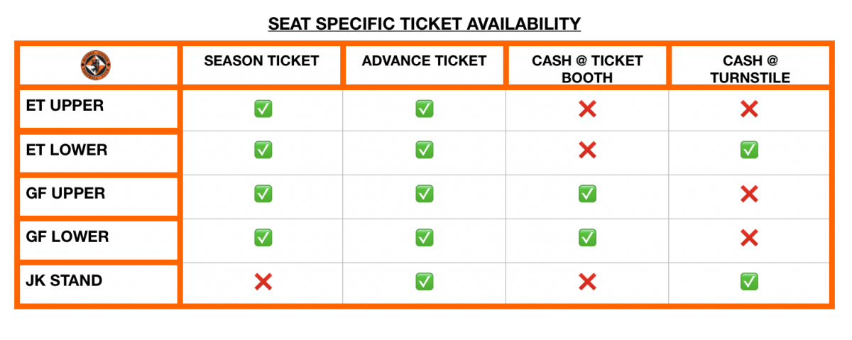Click the green check for JK STAND advance ticket
This screenshot has width=852, height=340.
tap(425, 282)
